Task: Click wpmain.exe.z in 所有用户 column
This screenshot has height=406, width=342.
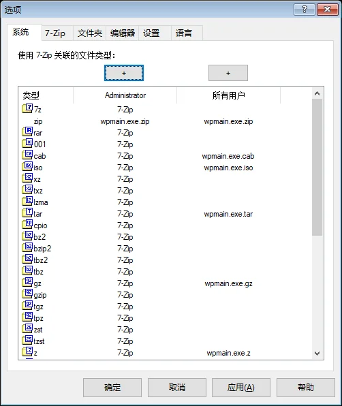Action: 228,353
